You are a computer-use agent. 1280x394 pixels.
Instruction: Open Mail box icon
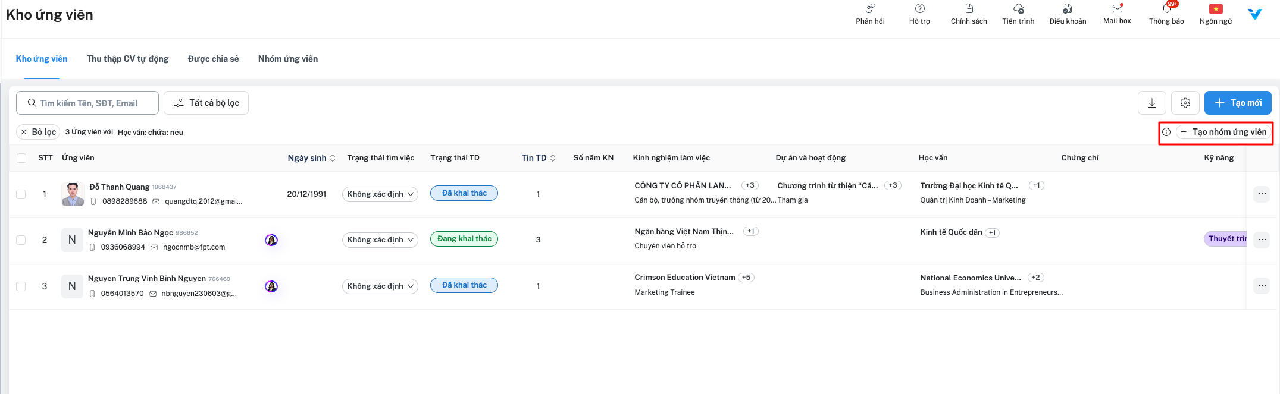point(1117,9)
